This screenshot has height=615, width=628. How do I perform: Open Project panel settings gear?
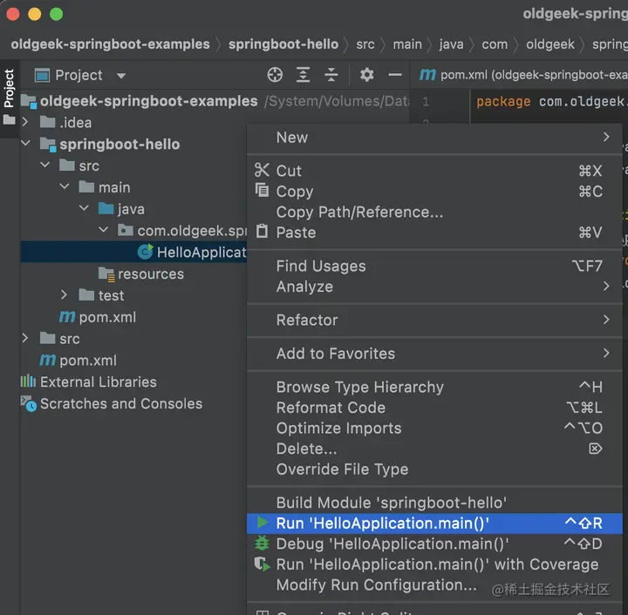[x=366, y=75]
